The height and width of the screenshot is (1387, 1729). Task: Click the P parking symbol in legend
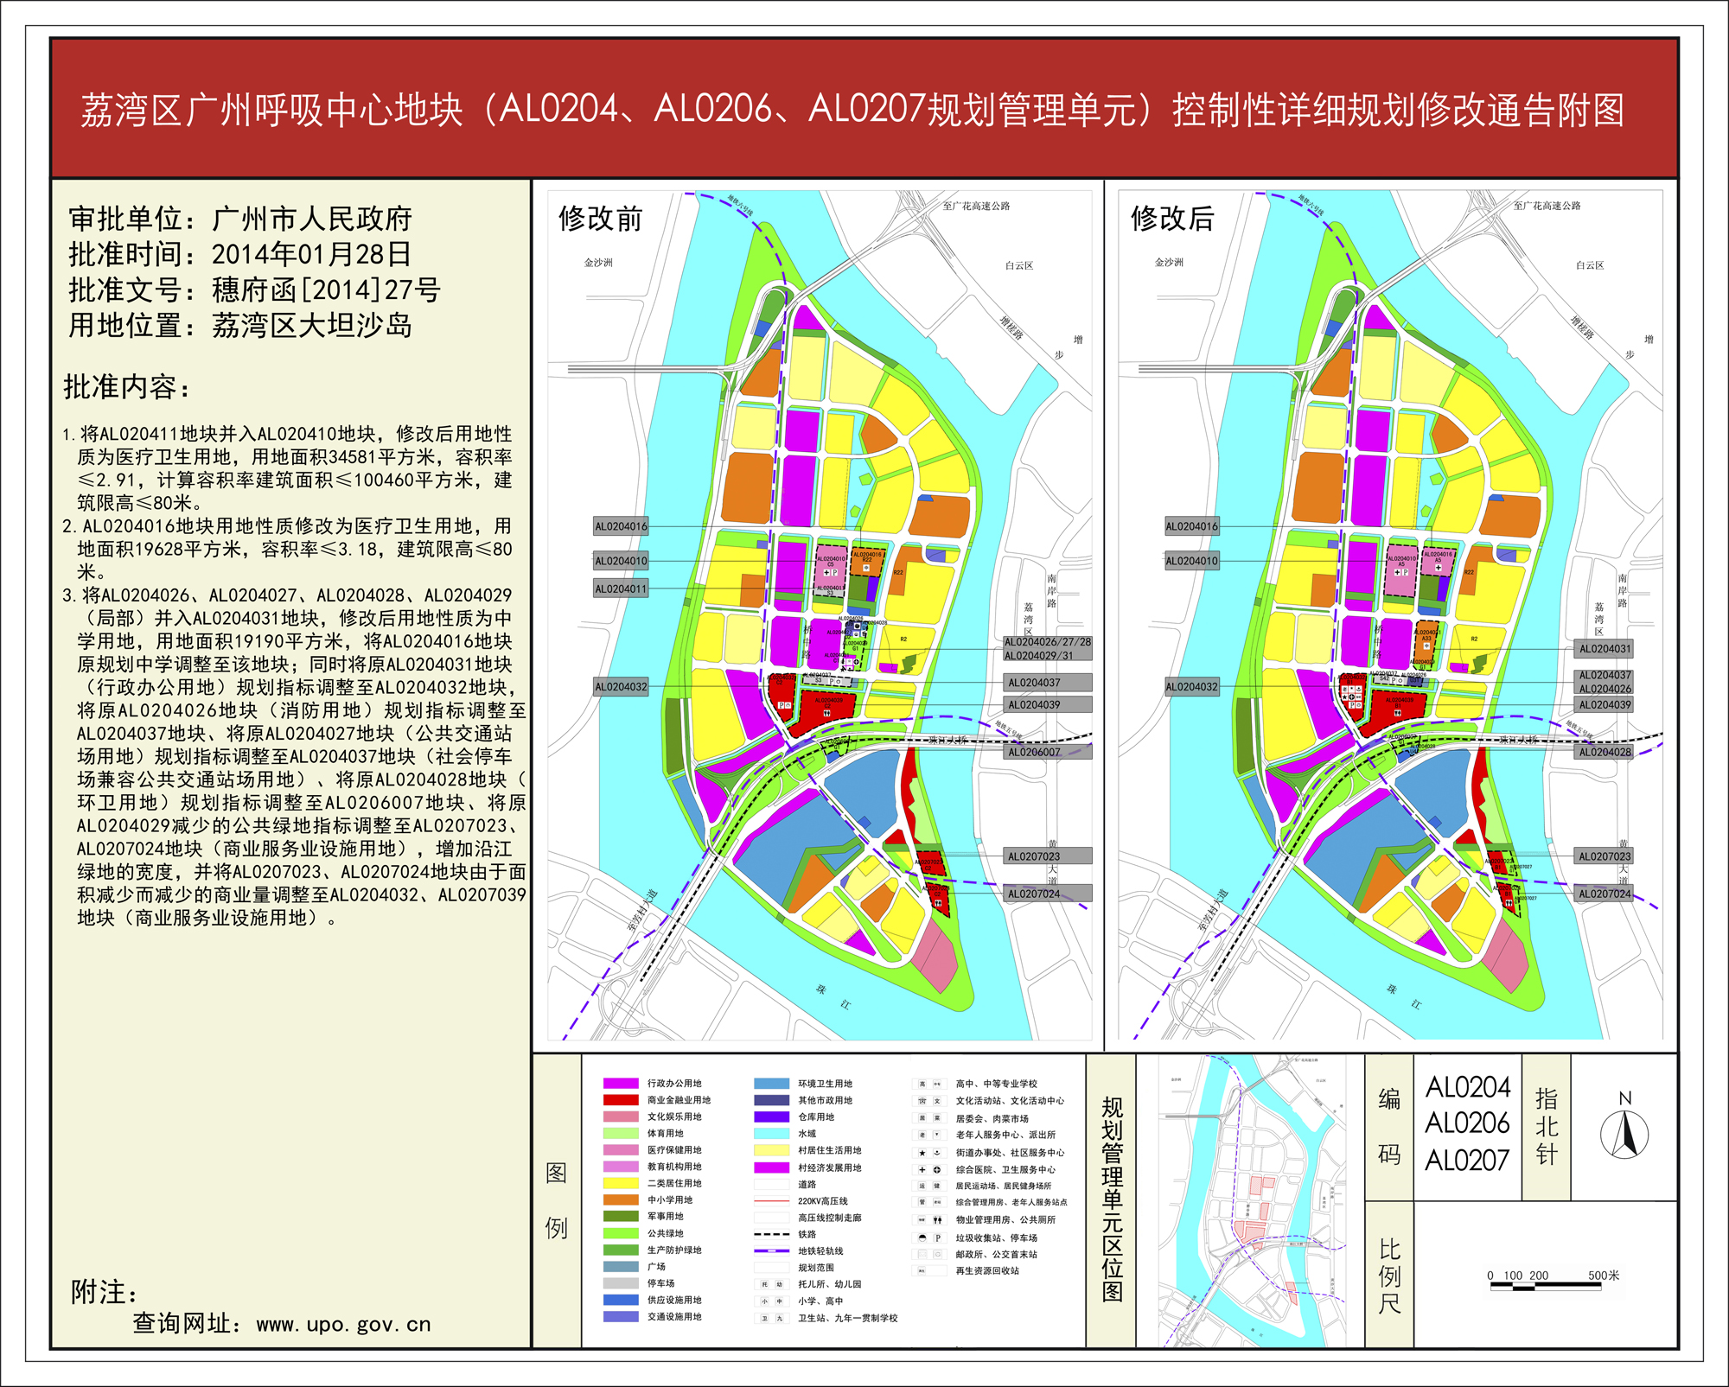[937, 1237]
